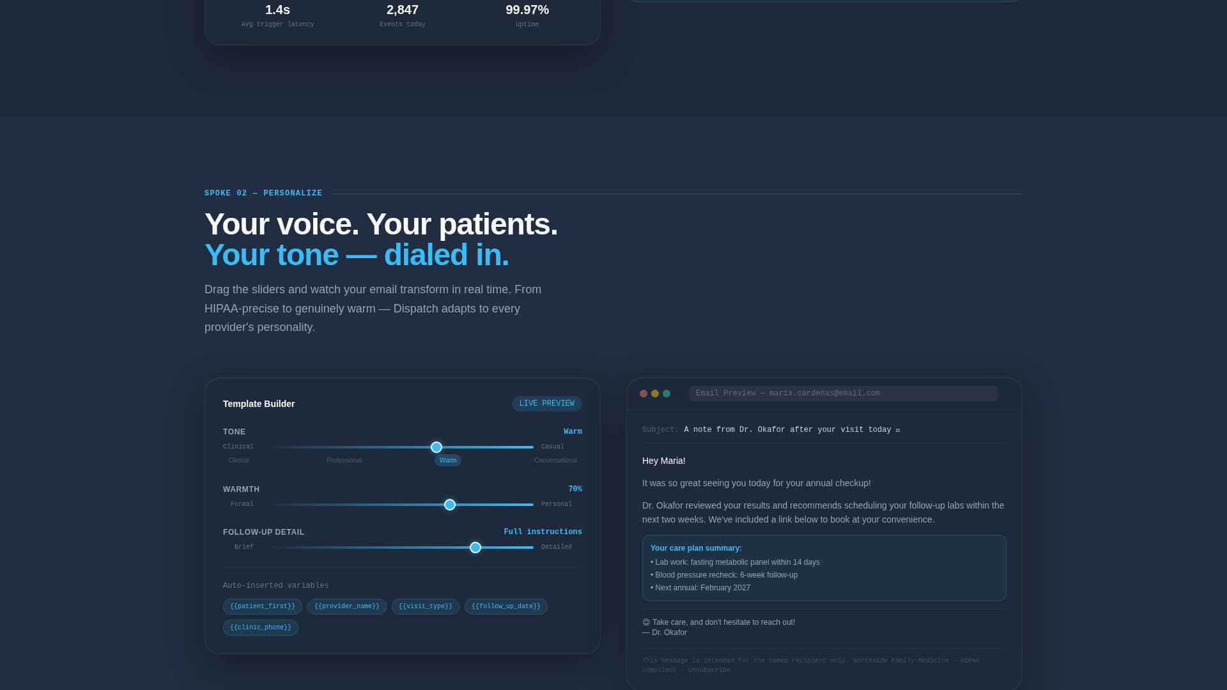Click the Warmth slider handle

click(x=450, y=505)
